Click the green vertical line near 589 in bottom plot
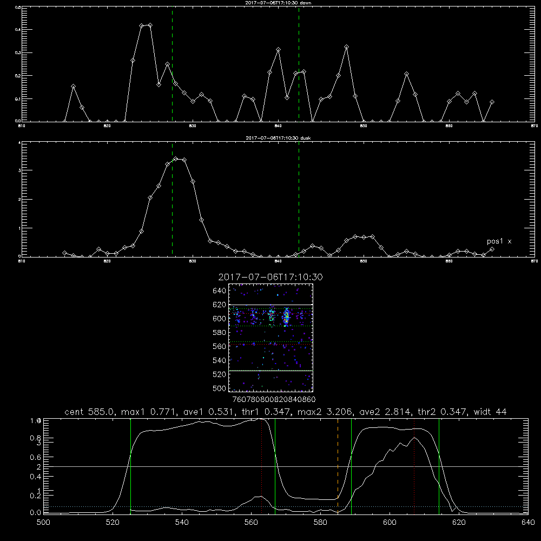Image resolution: width=541 pixels, height=541 pixels. pos(351,466)
